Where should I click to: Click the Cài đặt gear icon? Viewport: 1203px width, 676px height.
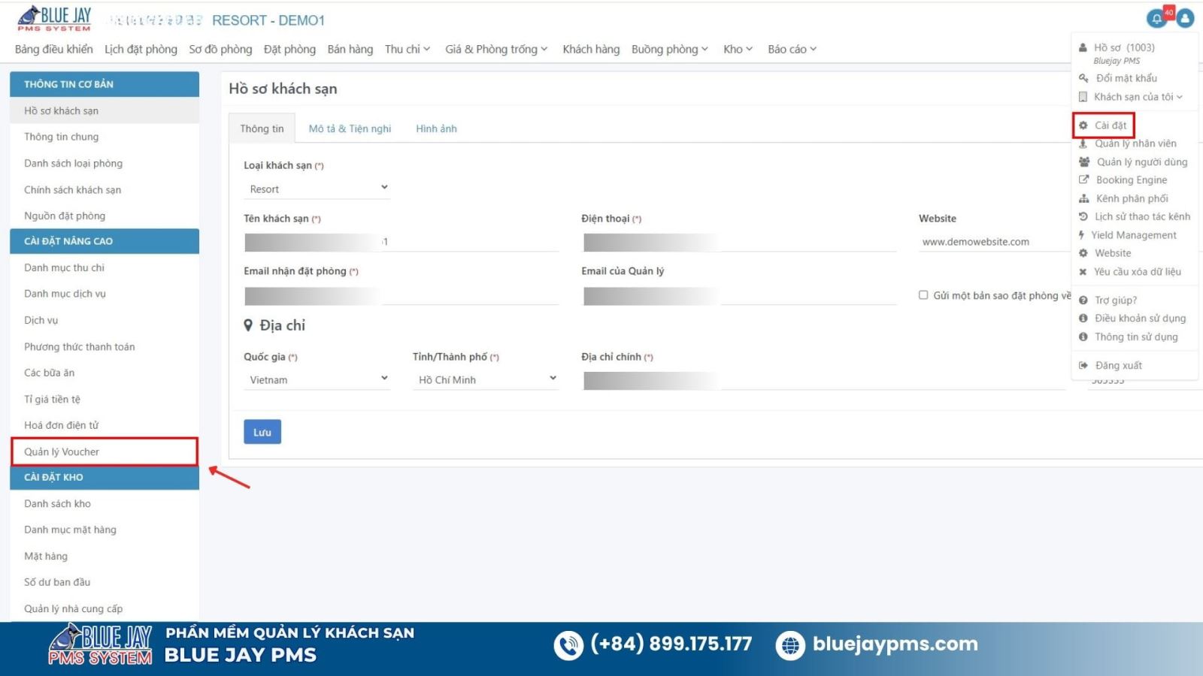[x=1083, y=125]
